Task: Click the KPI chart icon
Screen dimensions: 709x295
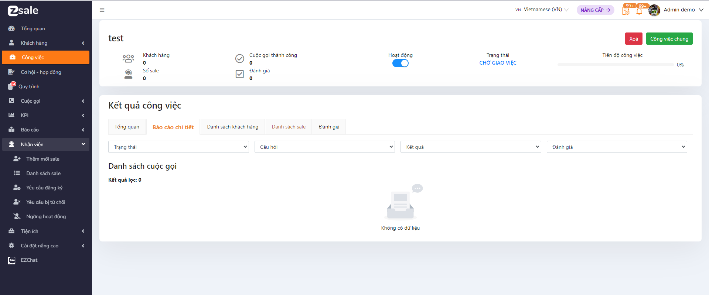Action: [x=11, y=115]
